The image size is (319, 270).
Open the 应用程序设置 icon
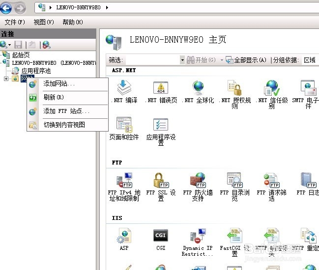click(161, 124)
